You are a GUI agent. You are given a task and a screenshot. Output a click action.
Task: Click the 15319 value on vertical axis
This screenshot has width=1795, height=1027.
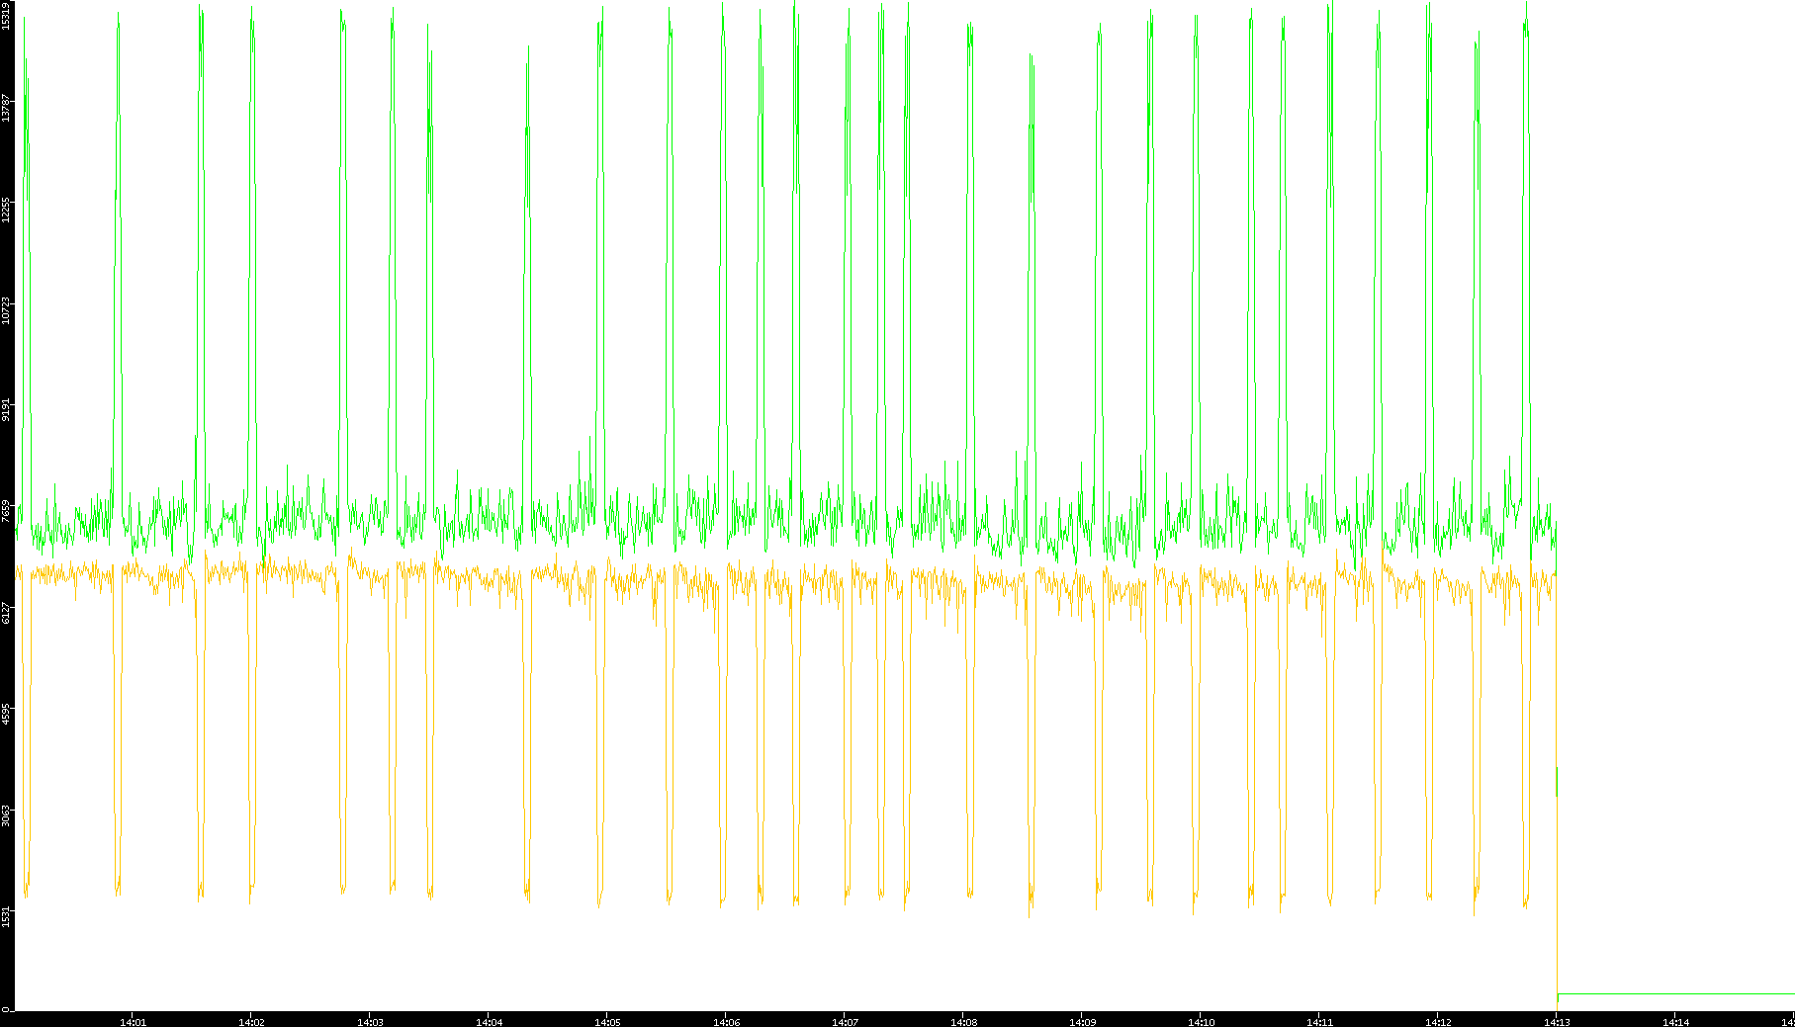(x=7, y=17)
